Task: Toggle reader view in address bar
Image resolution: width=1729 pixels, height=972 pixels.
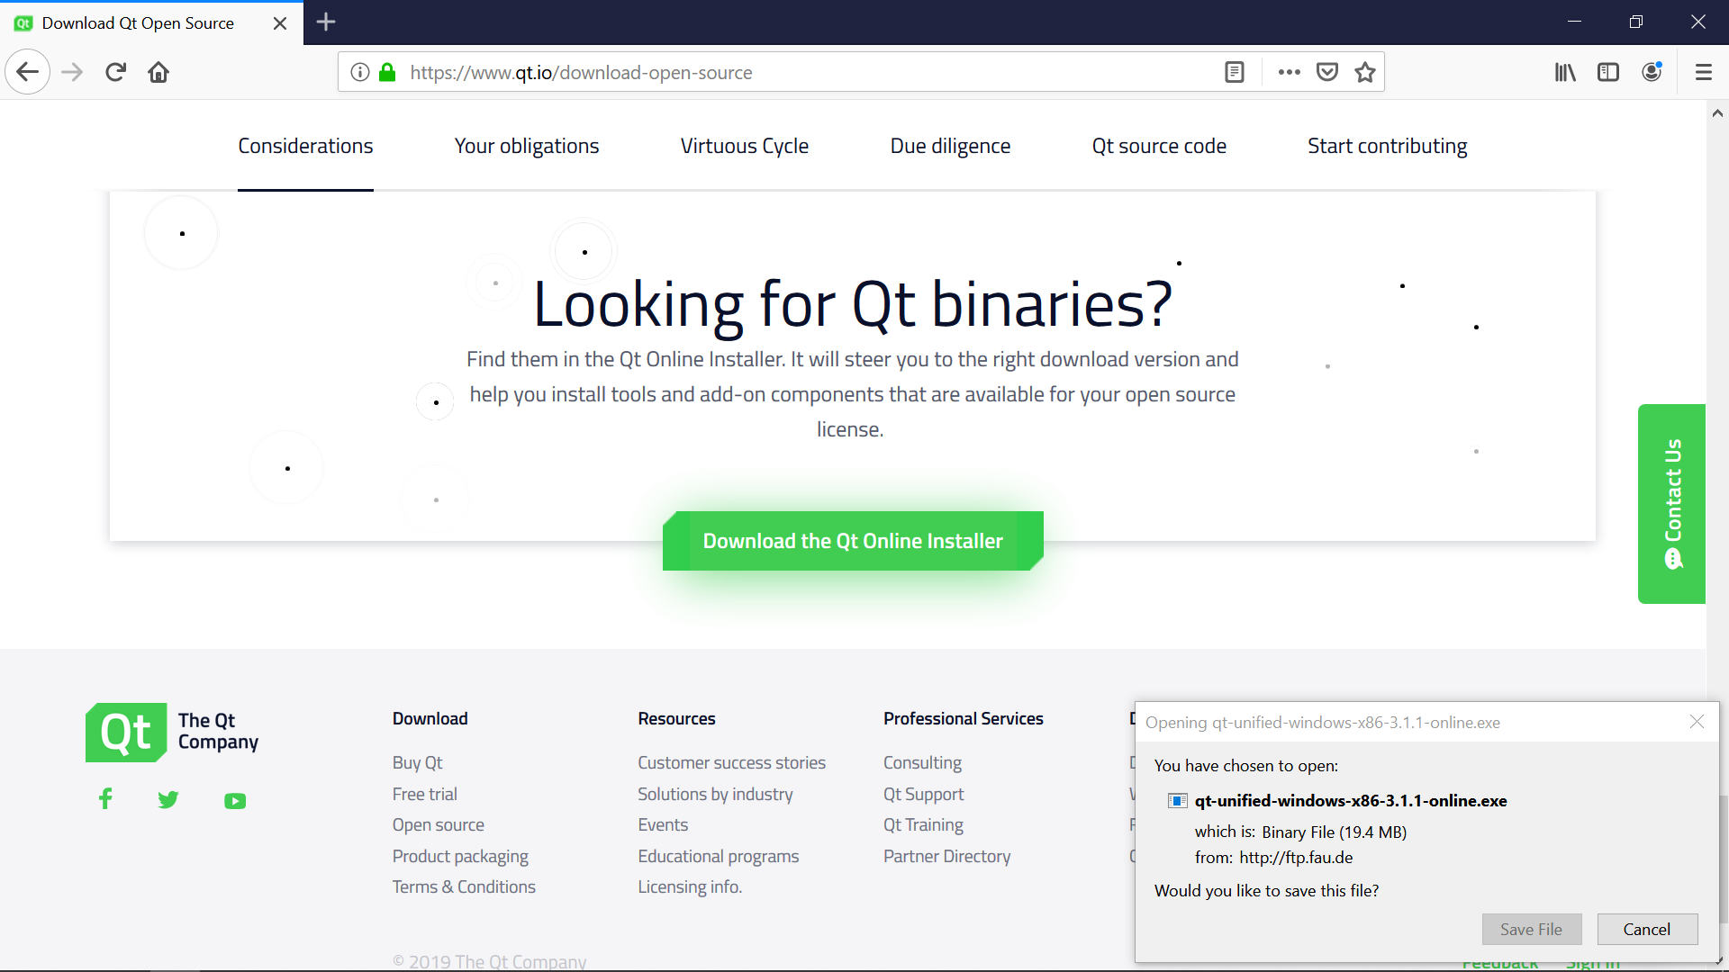Action: 1235,72
